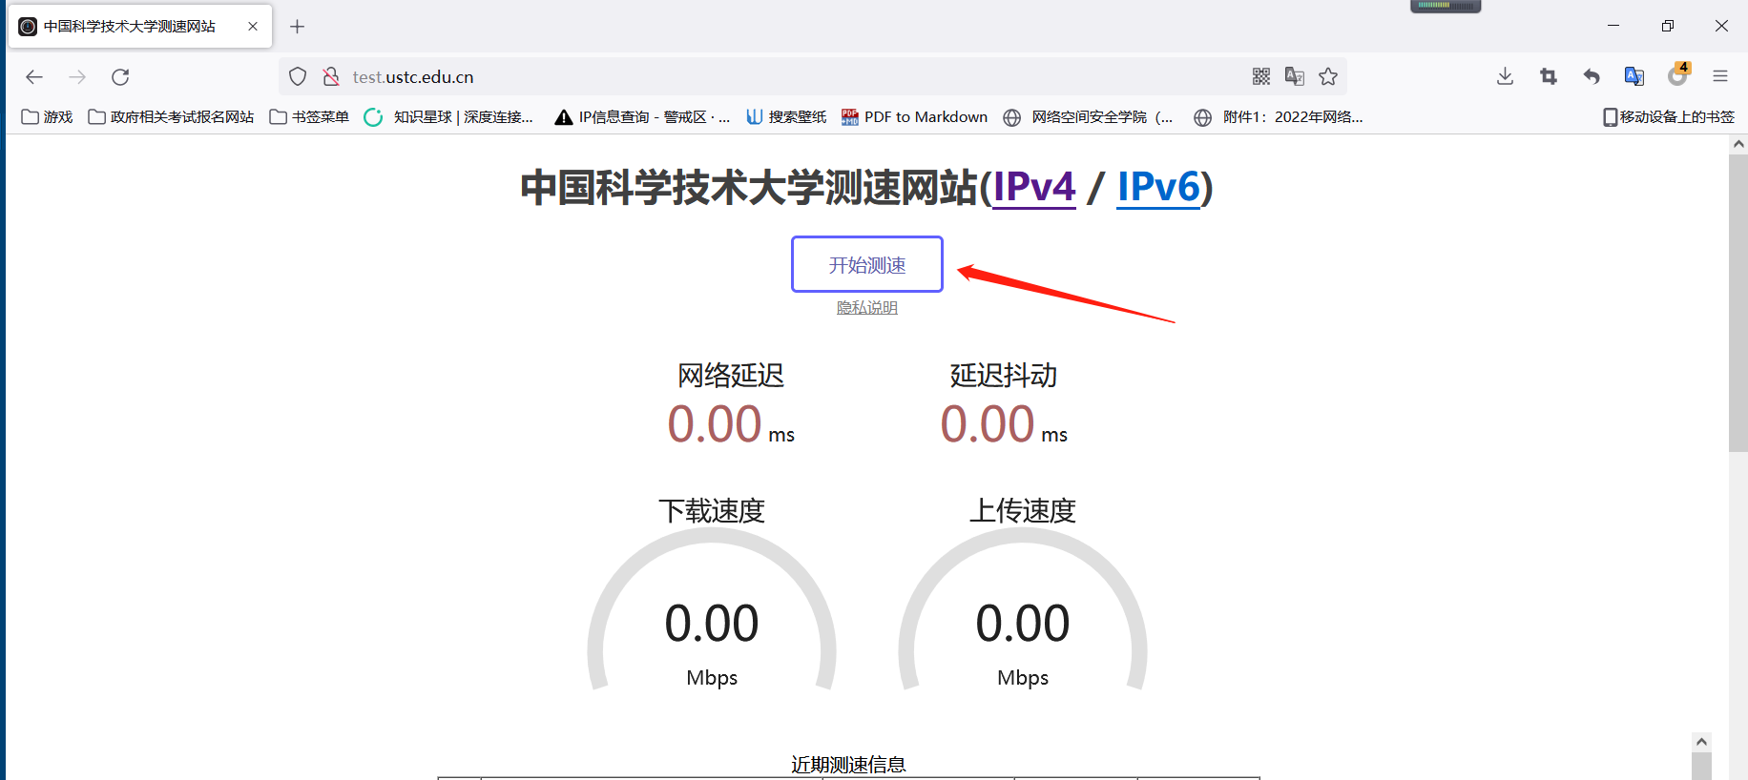Open a new tab with the plus button
1748x780 pixels.
pyautogui.click(x=298, y=27)
